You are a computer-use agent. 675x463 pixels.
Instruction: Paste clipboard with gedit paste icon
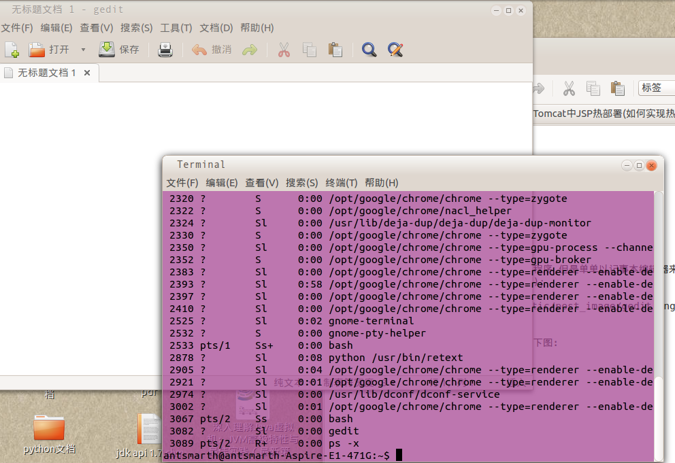335,50
